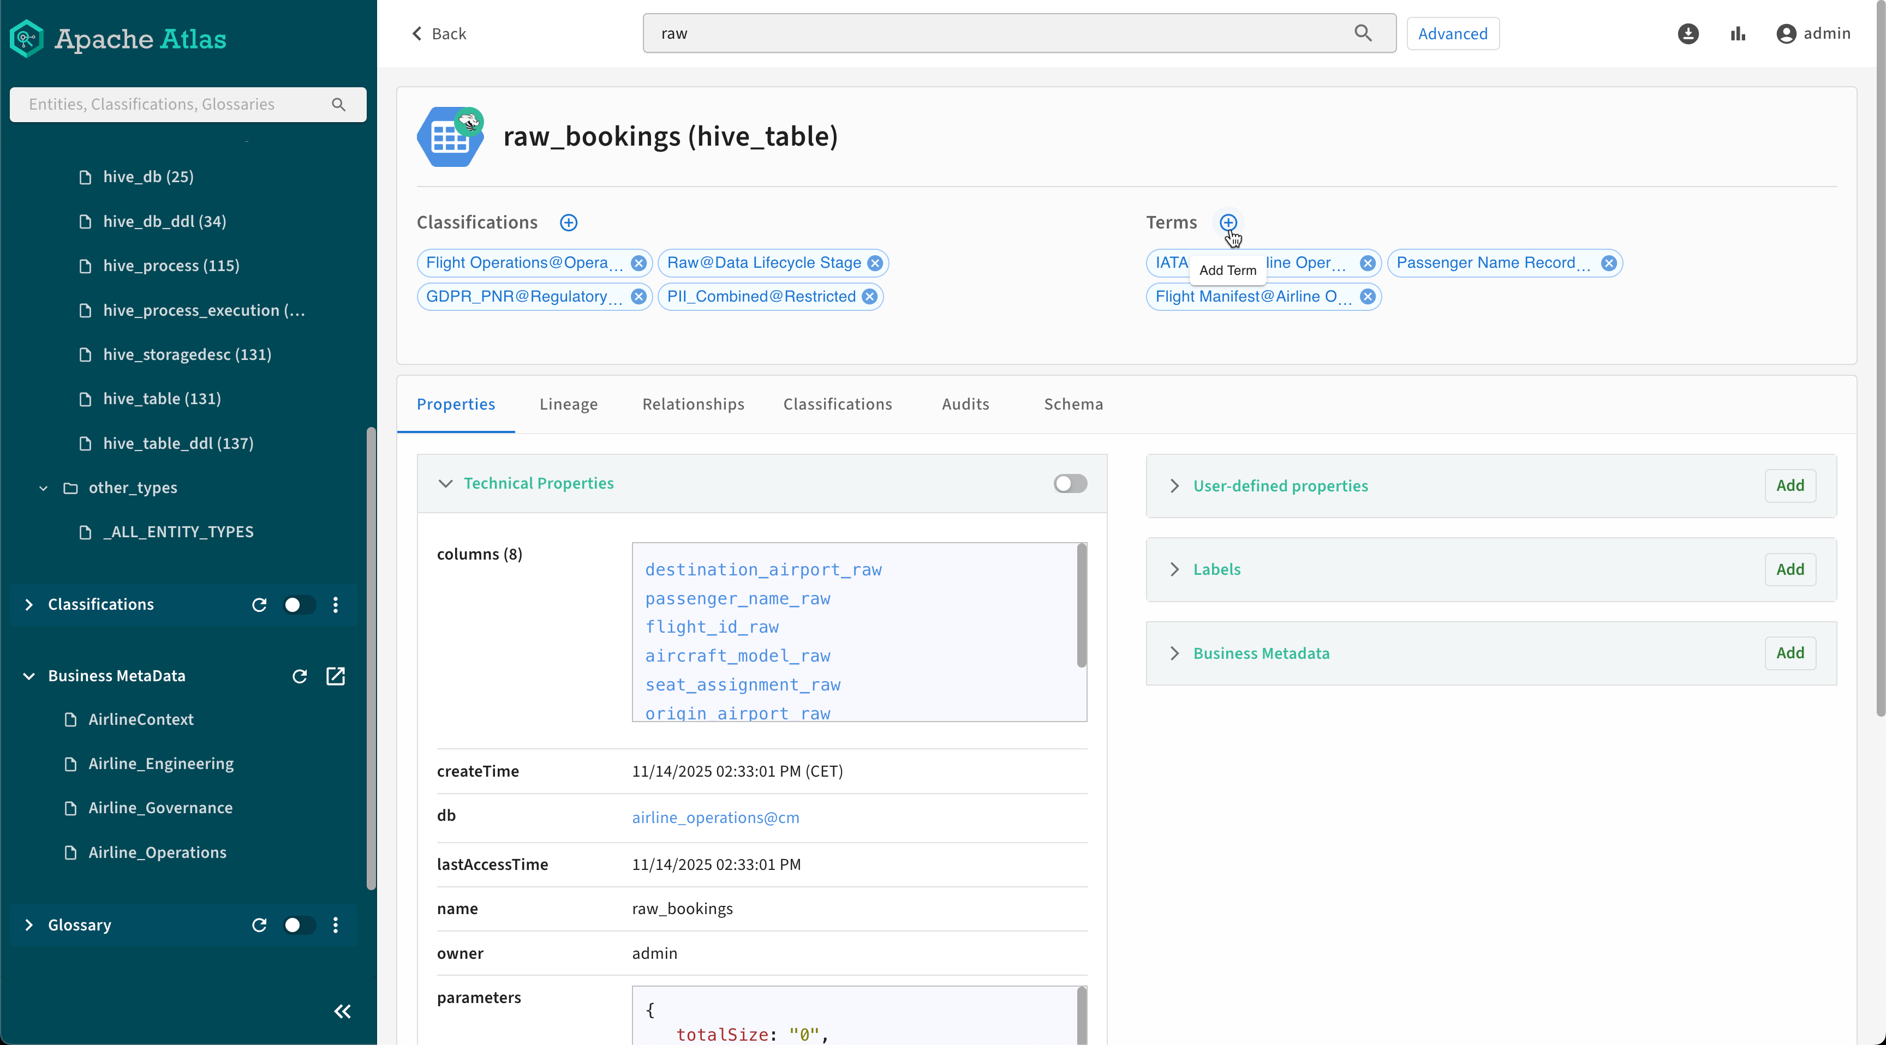Open the airline_operations@cm database link

(x=715, y=818)
